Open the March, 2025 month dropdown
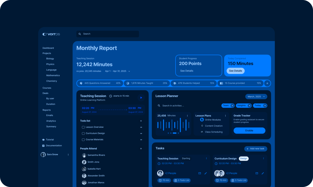Viewport: 313px width, 187px height. pos(256,97)
